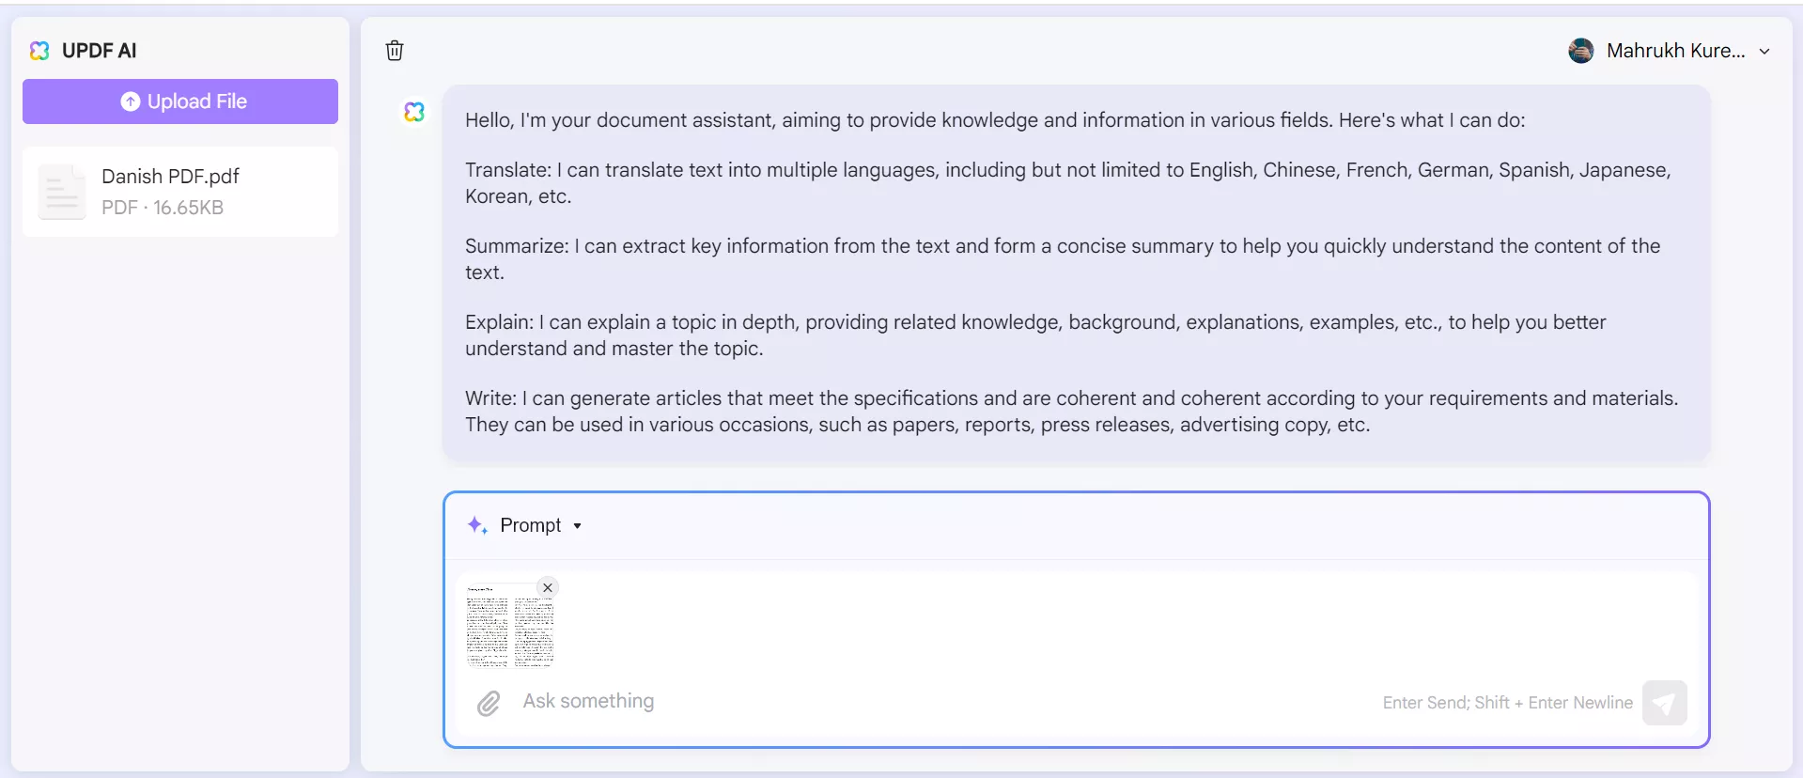
Task: Focus the Ask something input field
Action: tap(940, 701)
